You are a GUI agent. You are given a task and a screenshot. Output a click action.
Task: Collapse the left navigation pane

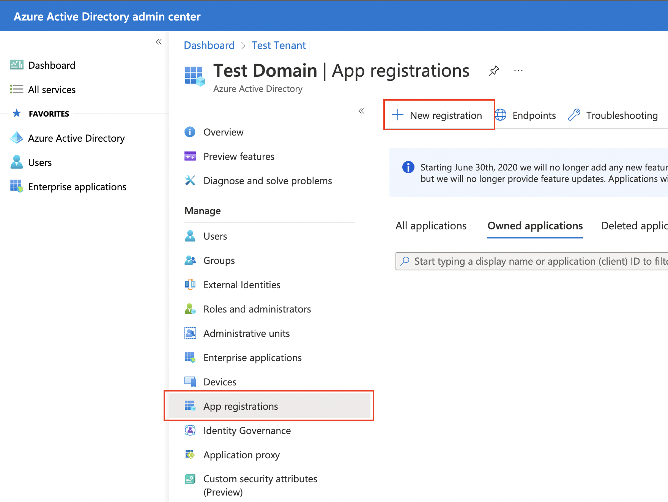tap(159, 42)
